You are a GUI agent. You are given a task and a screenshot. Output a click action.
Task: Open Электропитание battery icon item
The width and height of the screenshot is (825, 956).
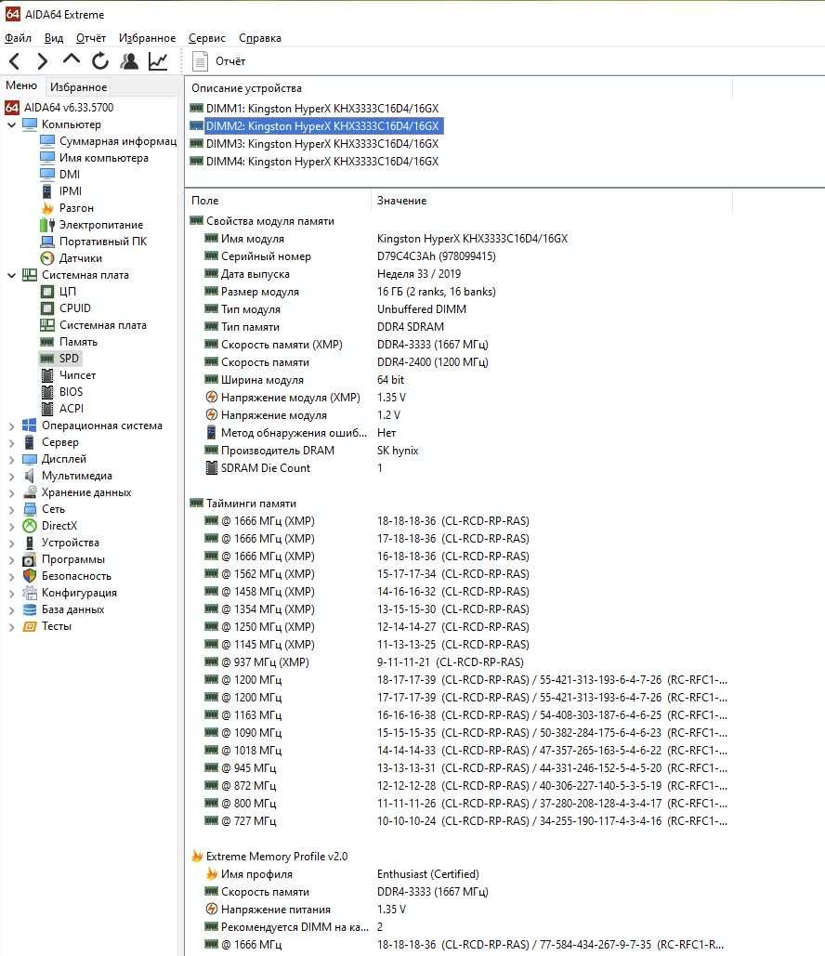coord(47,225)
